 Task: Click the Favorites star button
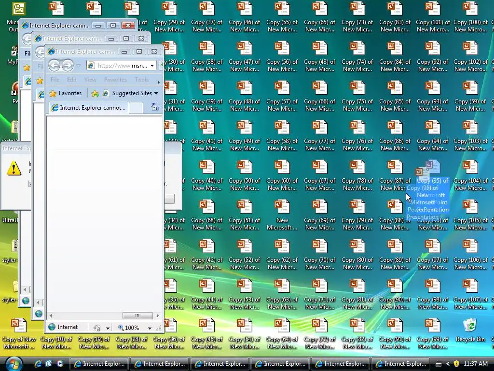[66, 93]
